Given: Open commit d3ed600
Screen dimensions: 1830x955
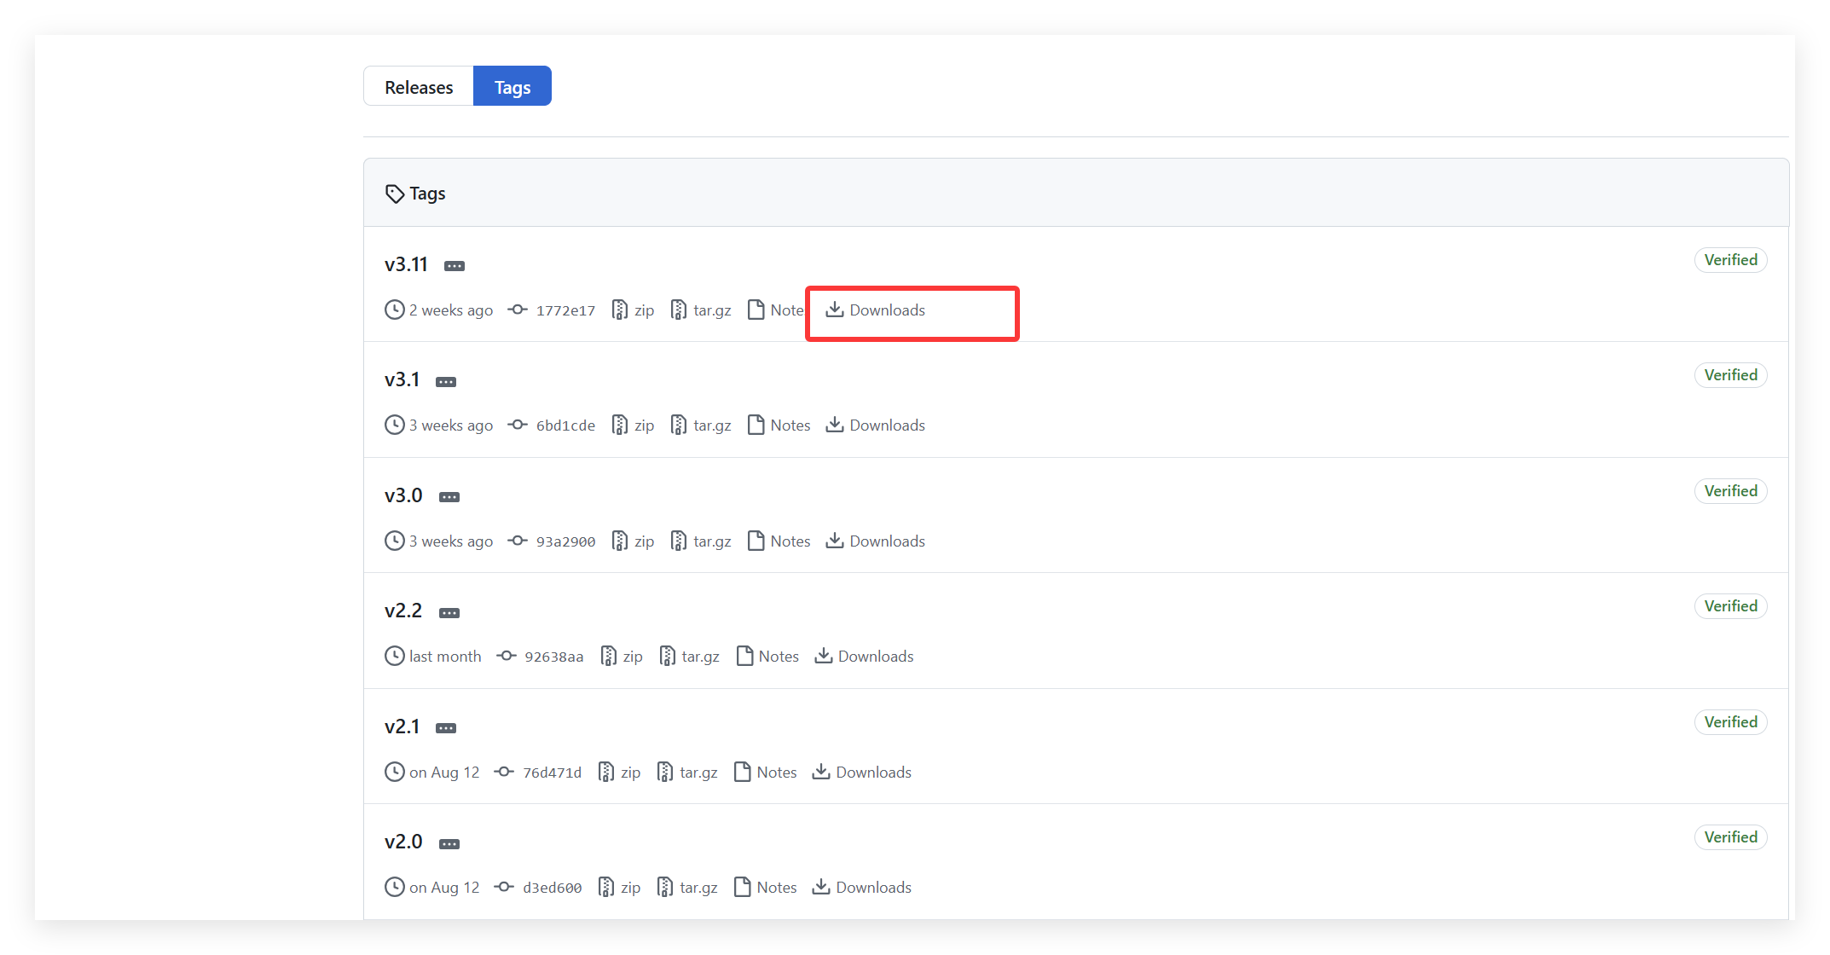Looking at the screenshot, I should [552, 888].
